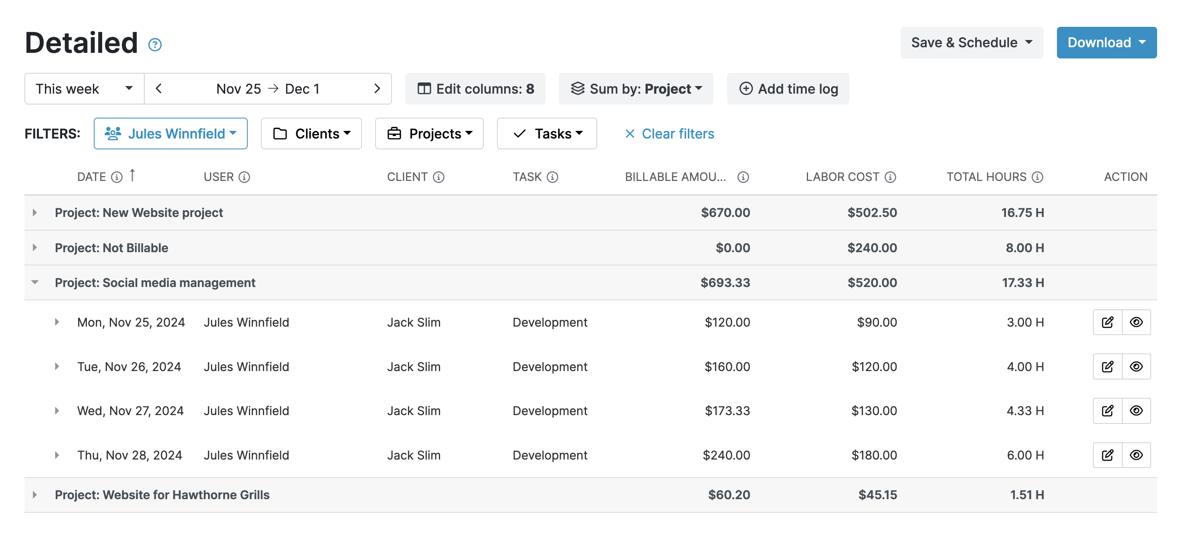
Task: Click the eye icon on Tue, Nov 26 row
Action: 1136,366
